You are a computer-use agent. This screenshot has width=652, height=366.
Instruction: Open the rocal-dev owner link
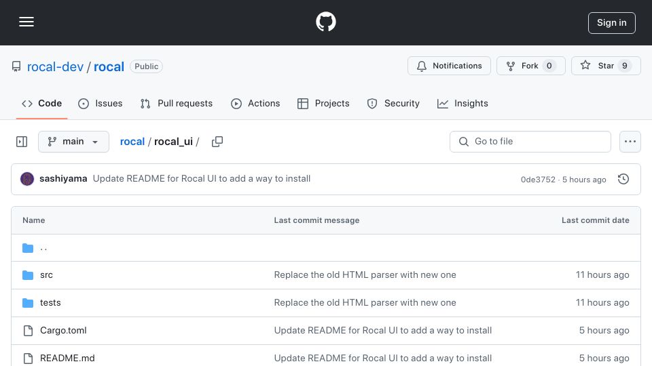[x=55, y=67]
